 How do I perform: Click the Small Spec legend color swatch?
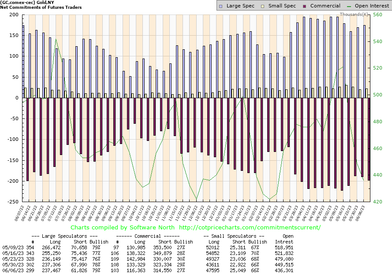tap(263, 6)
